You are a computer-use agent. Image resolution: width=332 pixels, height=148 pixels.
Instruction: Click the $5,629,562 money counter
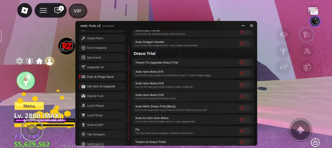(x=32, y=144)
